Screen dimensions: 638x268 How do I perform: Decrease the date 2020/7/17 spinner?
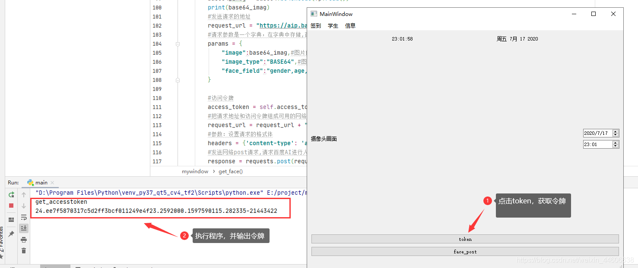(616, 135)
